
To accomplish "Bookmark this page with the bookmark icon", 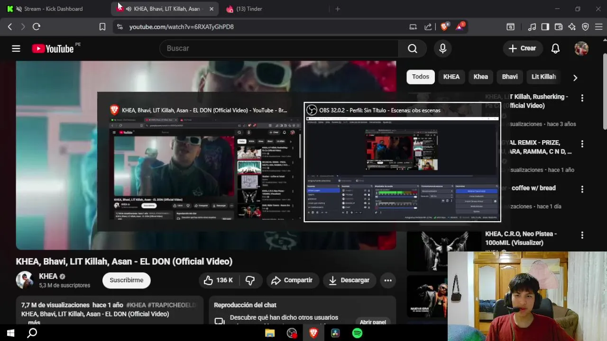I will (102, 27).
